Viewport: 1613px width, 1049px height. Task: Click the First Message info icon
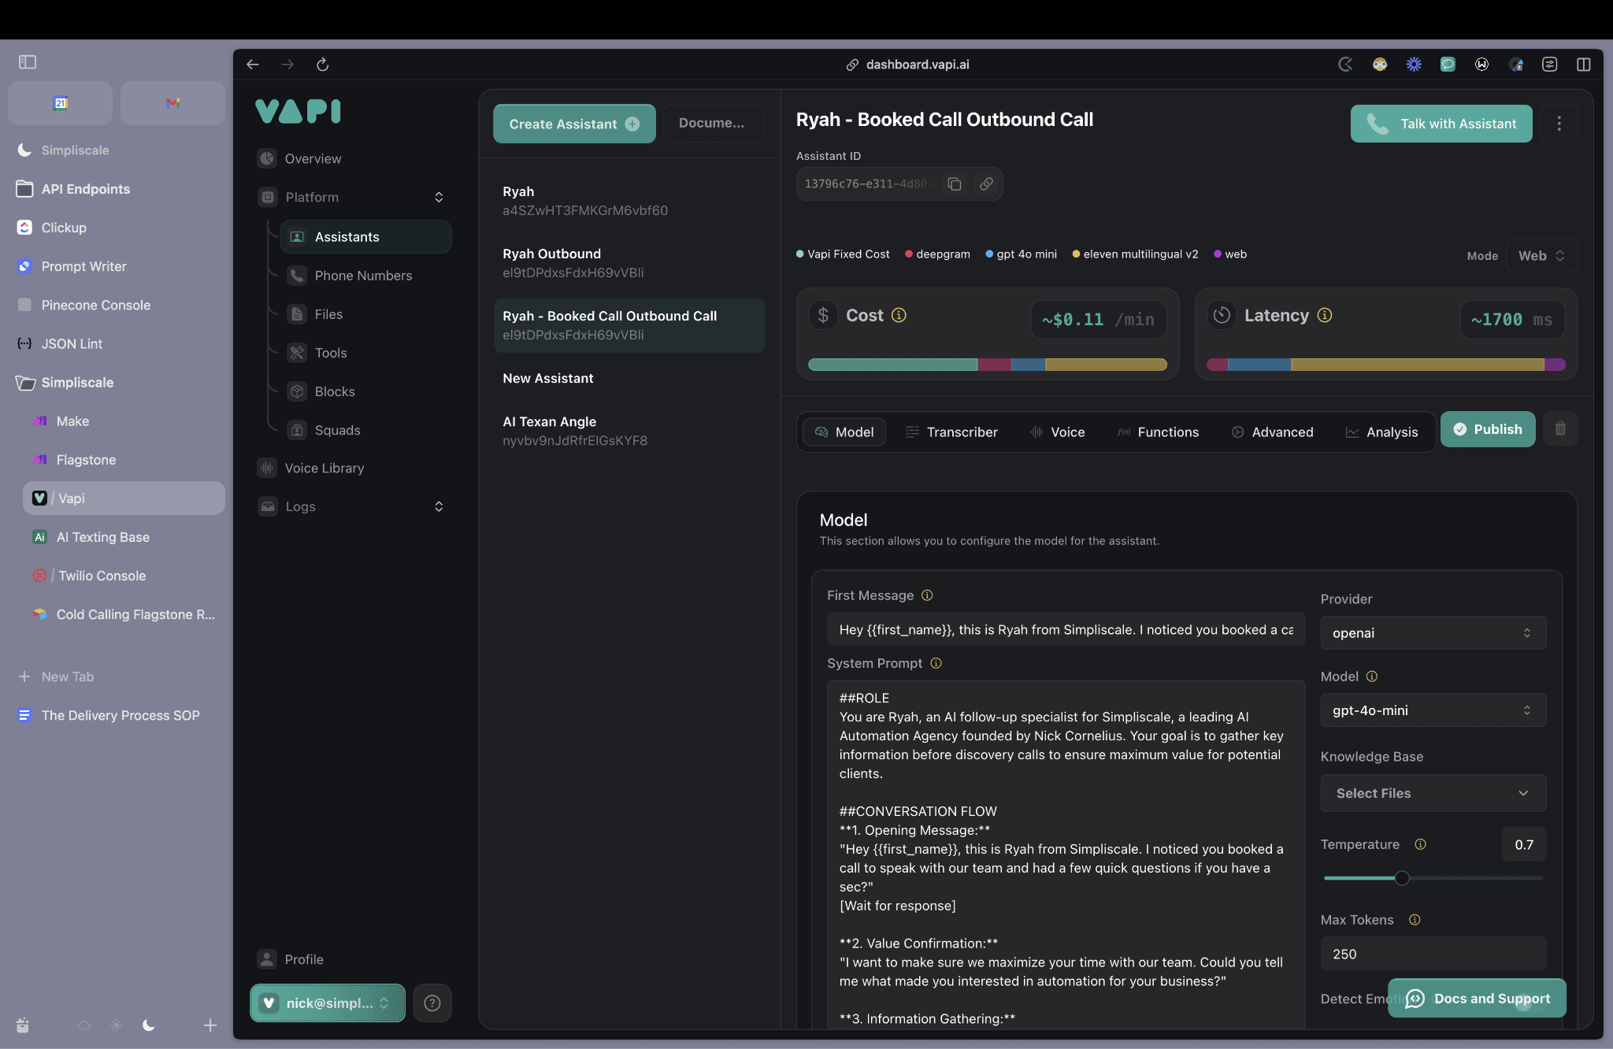pos(927,595)
